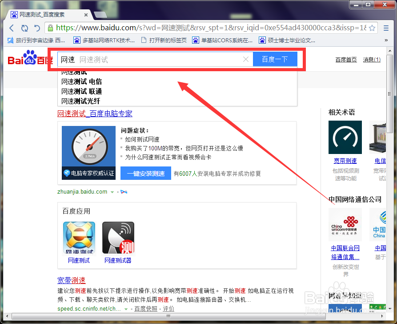Image resolution: width=397 pixels, height=324 pixels.
Task: Click horizontal scrollbar left arrow
Action: click(x=7, y=316)
